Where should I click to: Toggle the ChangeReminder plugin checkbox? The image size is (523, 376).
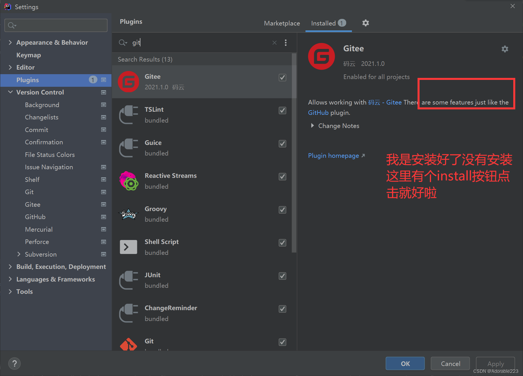[x=282, y=309]
